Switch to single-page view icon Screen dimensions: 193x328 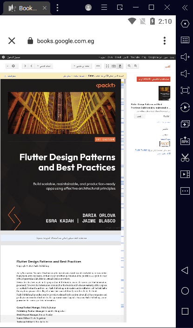120,66
